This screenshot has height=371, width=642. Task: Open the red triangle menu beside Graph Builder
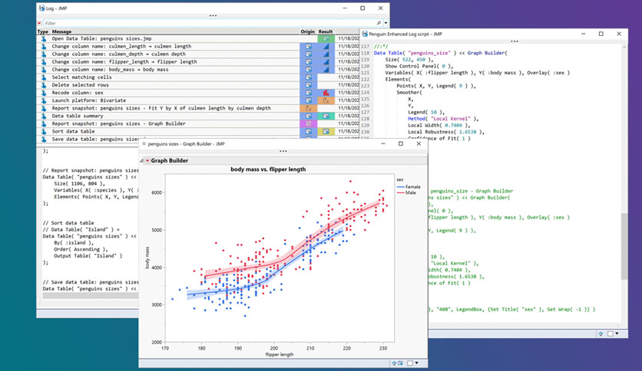[147, 160]
